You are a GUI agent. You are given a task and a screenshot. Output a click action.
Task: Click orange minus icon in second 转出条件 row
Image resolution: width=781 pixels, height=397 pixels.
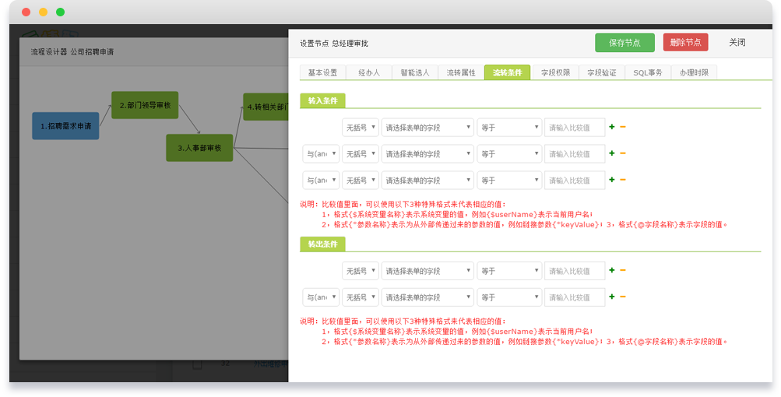click(x=622, y=297)
